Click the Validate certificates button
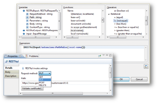 pos(32,88)
